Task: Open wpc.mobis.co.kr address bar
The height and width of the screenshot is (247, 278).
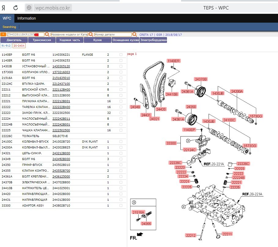Action: pyautogui.click(x=53, y=8)
